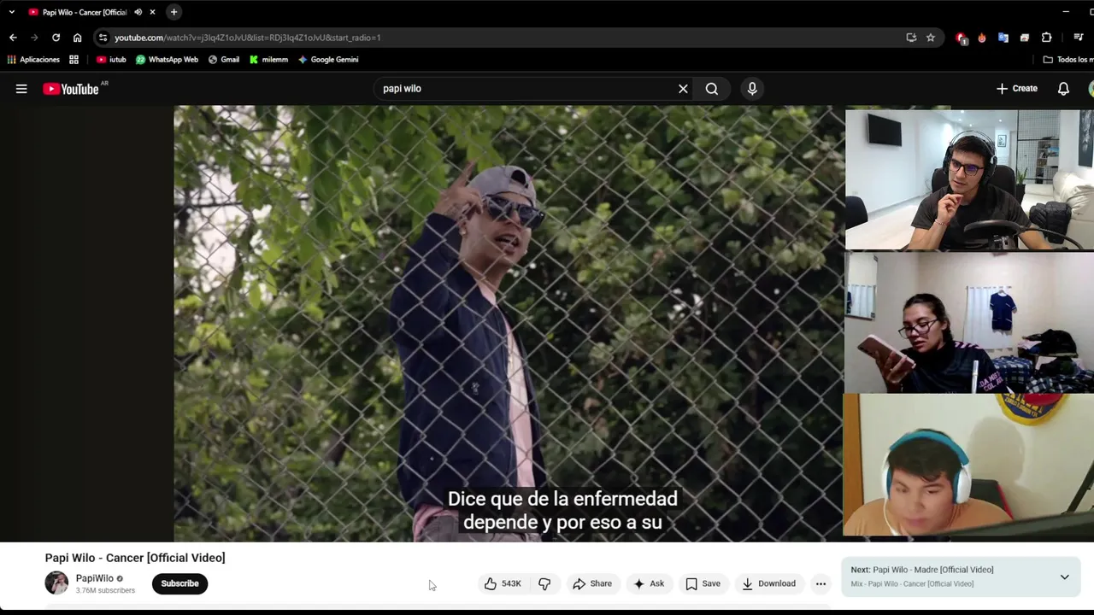Image resolution: width=1094 pixels, height=615 pixels.
Task: Open the flame face extension icon
Action: (982, 38)
